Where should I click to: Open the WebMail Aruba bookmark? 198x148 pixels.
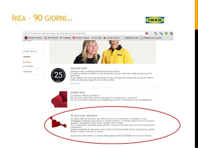click(130, 38)
